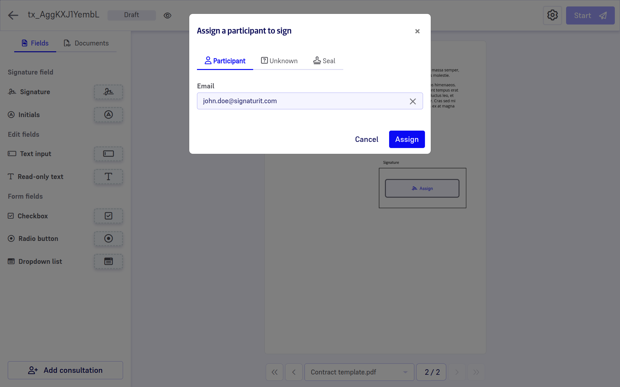The height and width of the screenshot is (387, 620).
Task: Click the Dropdown list field icon
Action: coord(108,262)
